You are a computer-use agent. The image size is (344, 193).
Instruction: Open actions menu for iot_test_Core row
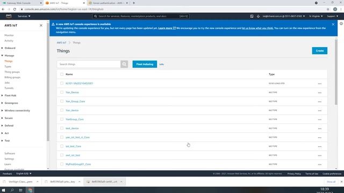(320, 146)
